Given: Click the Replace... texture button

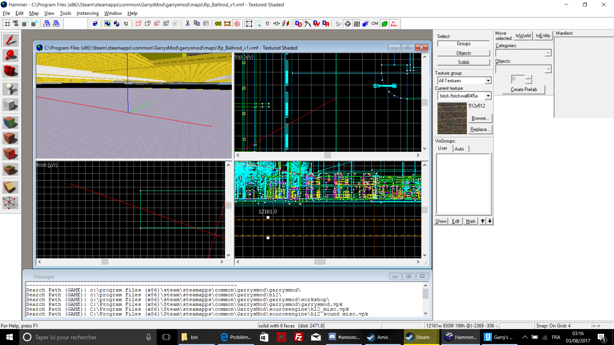Looking at the screenshot, I should pos(480,129).
